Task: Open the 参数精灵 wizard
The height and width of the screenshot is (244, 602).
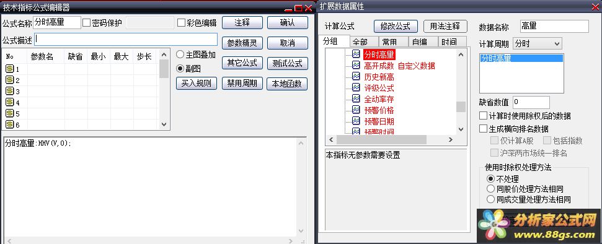Action: (x=242, y=43)
